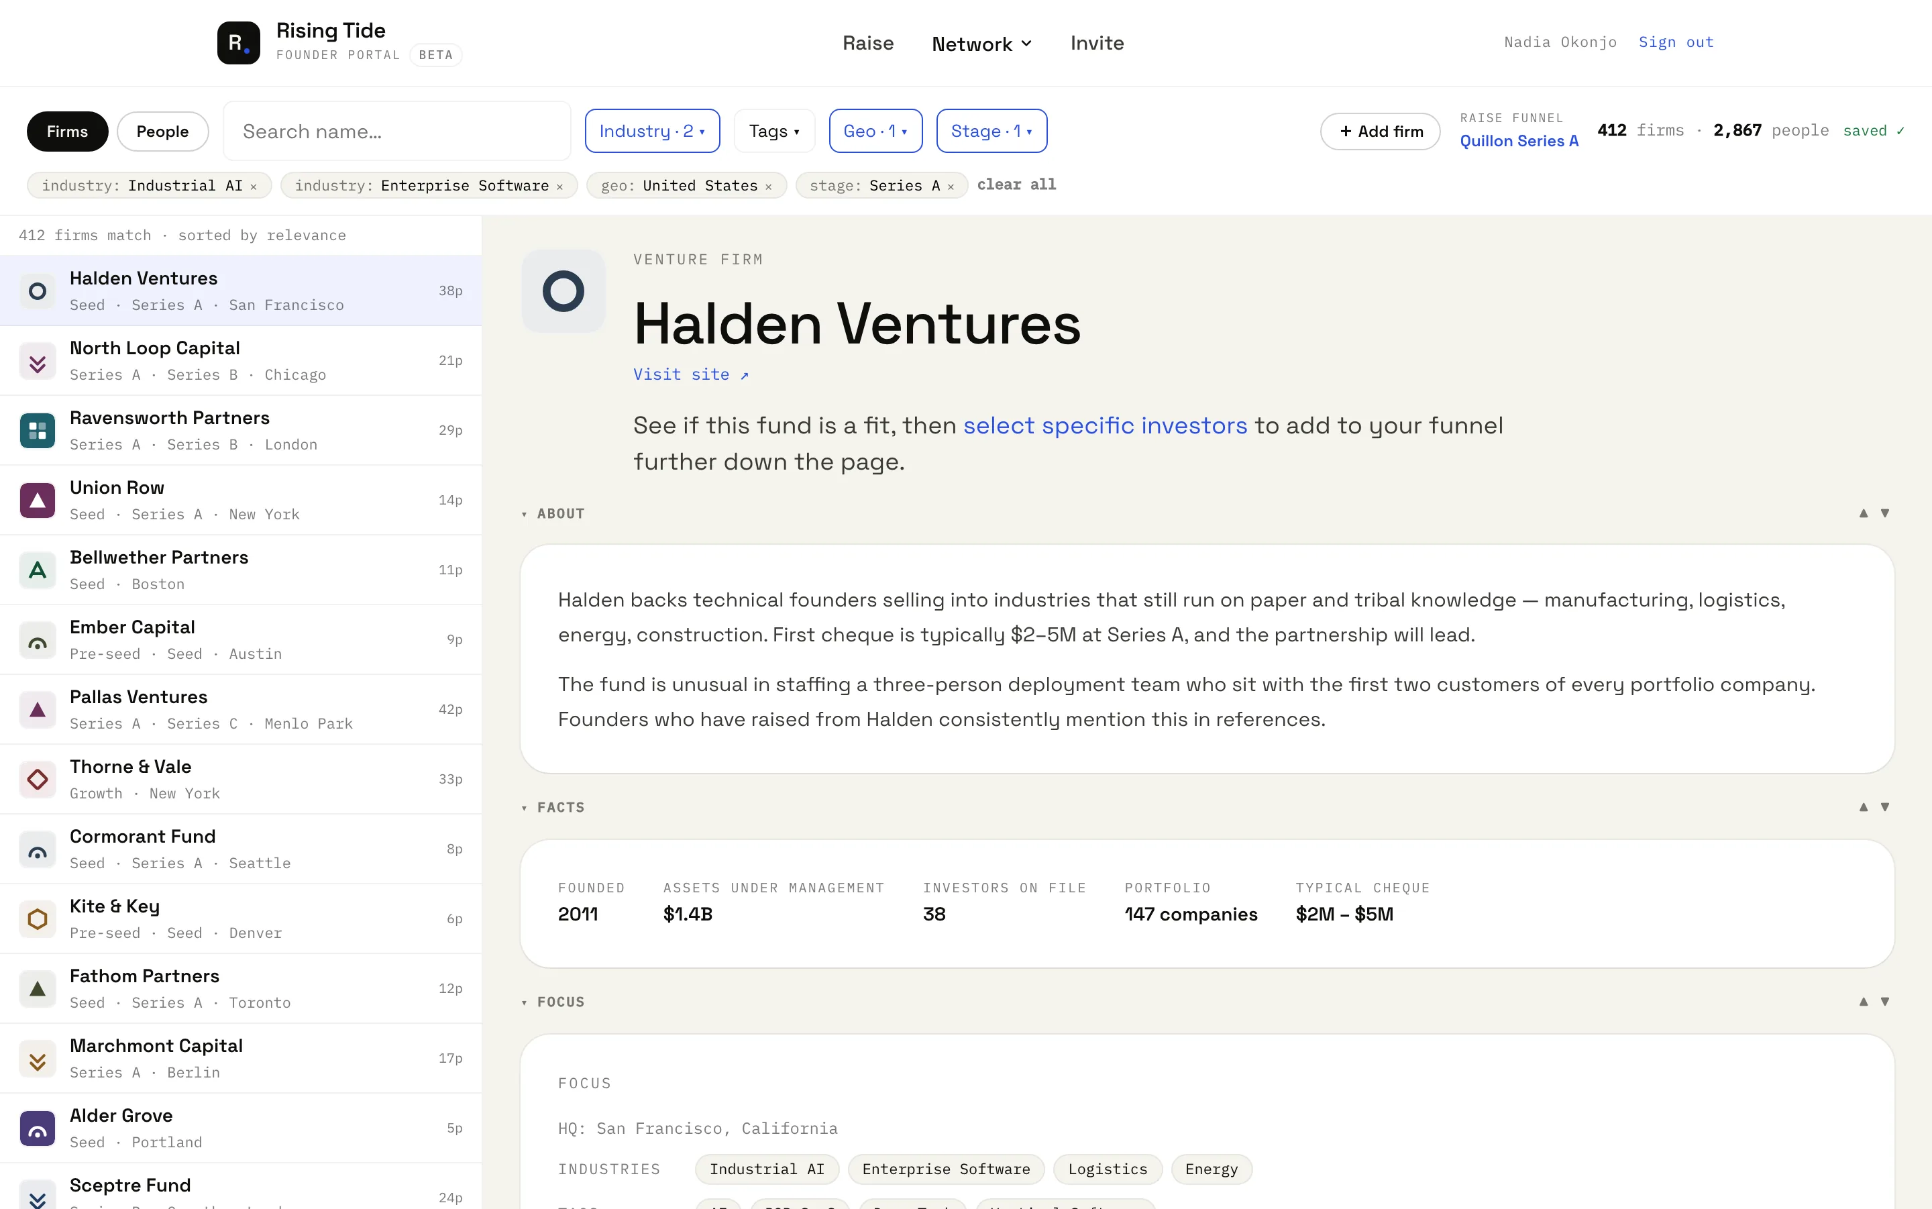Click '147 companies' portfolio value
This screenshot has height=1209, width=1932.
pyautogui.click(x=1190, y=914)
